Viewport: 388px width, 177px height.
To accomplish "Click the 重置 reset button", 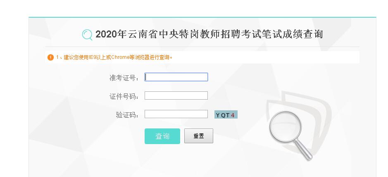I will click(x=198, y=136).
